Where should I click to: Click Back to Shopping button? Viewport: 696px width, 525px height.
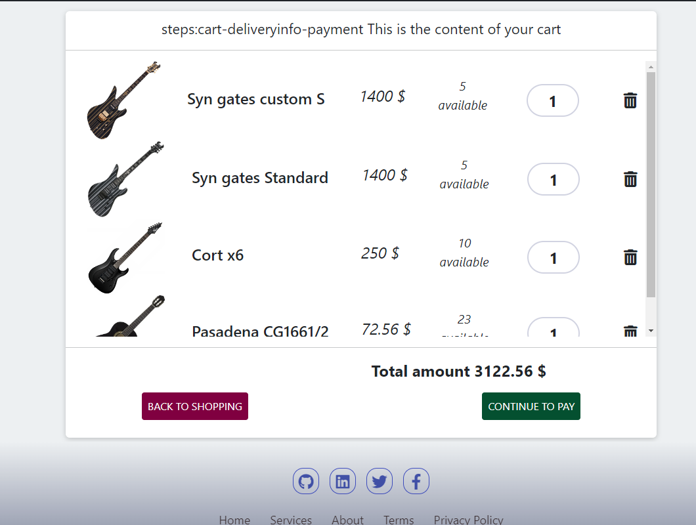195,406
